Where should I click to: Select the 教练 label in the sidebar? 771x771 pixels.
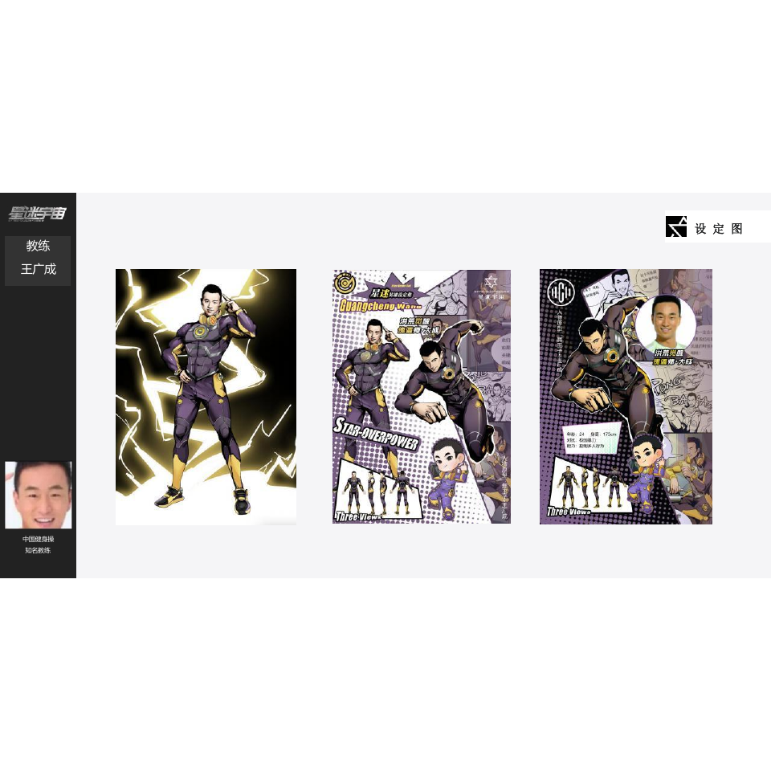[38, 246]
